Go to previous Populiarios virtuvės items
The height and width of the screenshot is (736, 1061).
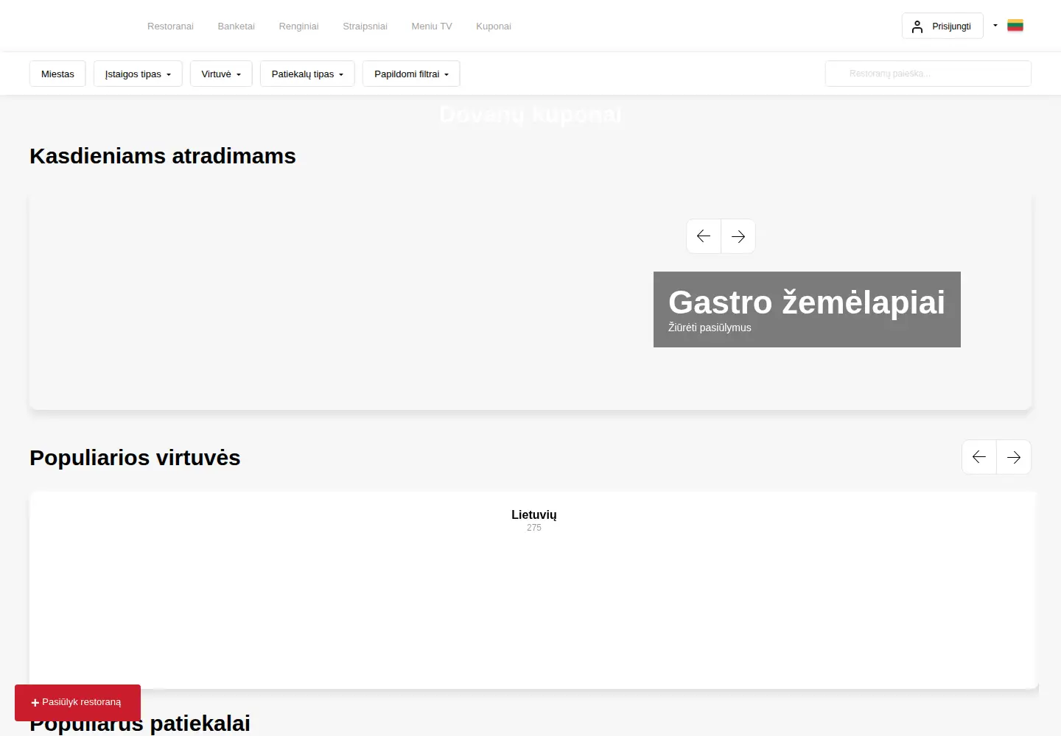point(979,457)
